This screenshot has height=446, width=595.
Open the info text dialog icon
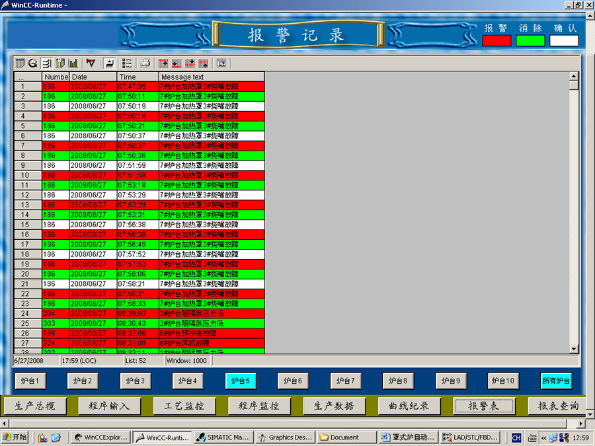tap(221, 63)
